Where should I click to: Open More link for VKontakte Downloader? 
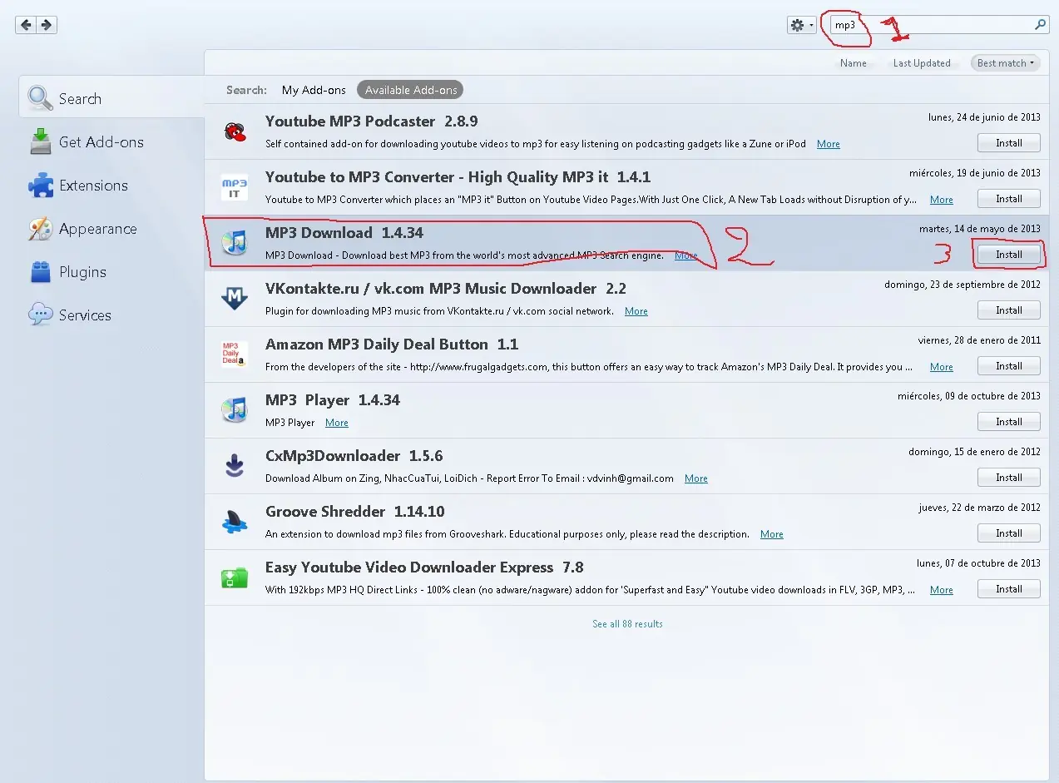pyautogui.click(x=636, y=311)
